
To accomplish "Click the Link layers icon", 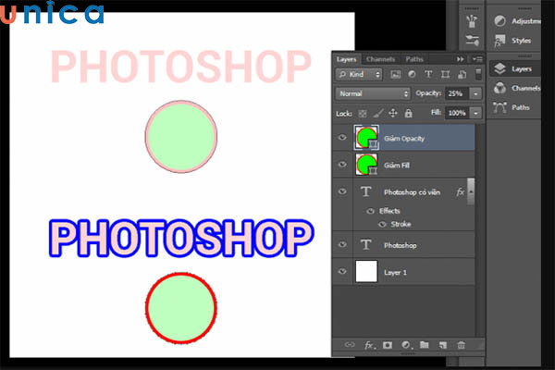I will pos(350,345).
